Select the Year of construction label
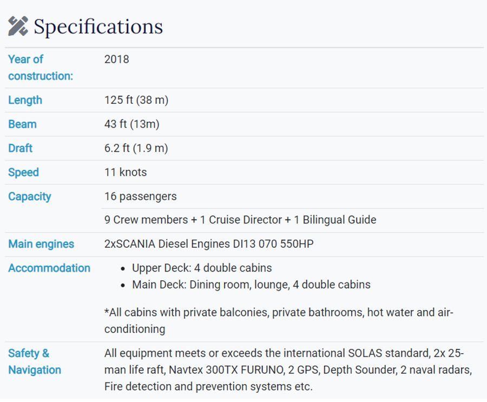This screenshot has width=487, height=402. pyautogui.click(x=41, y=68)
